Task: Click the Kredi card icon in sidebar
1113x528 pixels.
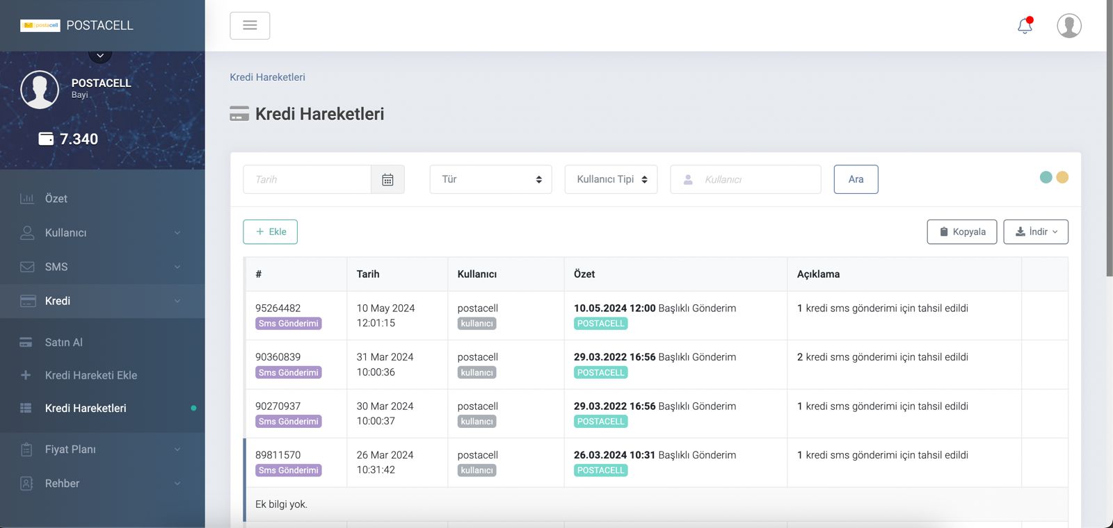Action: click(x=28, y=301)
